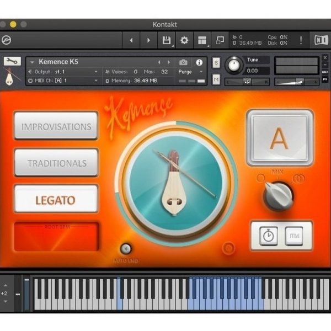The height and width of the screenshot is (331, 331).
Task: Click the yellow minimize window button
Action: click(13, 24)
